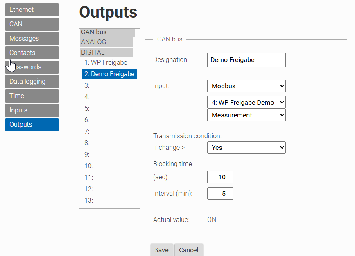Open the If change dropdown showing Yes
The image size is (355, 256).
coord(246,148)
